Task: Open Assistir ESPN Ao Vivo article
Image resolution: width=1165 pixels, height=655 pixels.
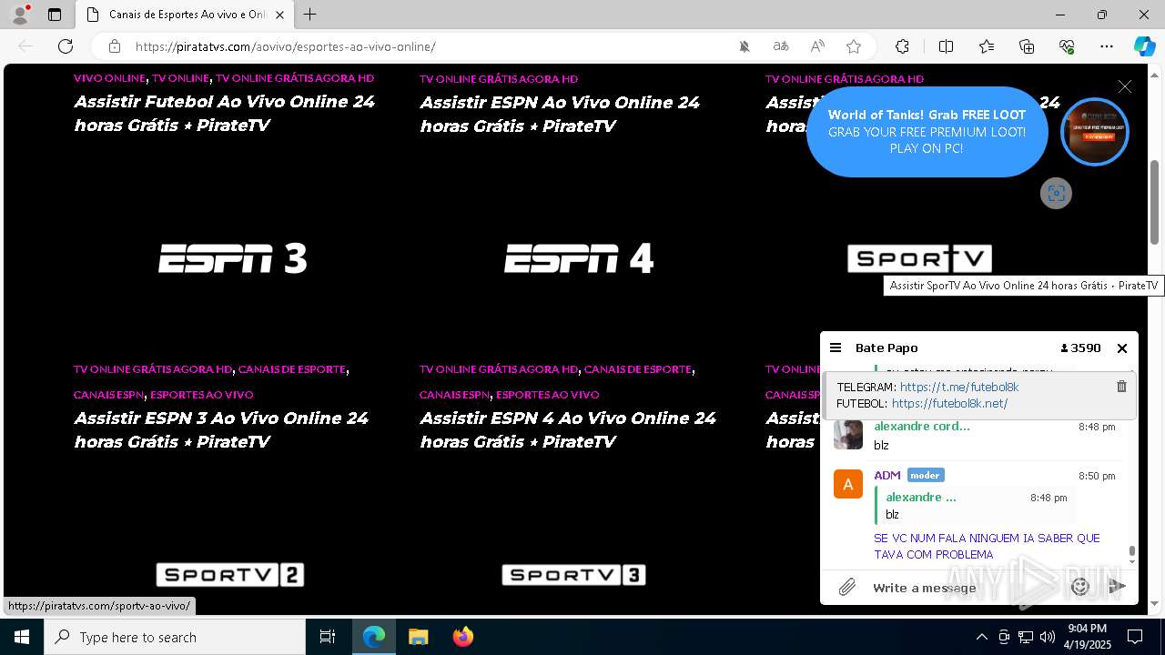Action: (x=560, y=114)
